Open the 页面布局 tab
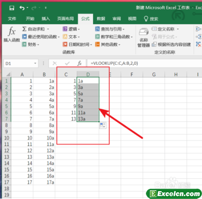Viewport: 202px width, 199px height. click(x=66, y=19)
